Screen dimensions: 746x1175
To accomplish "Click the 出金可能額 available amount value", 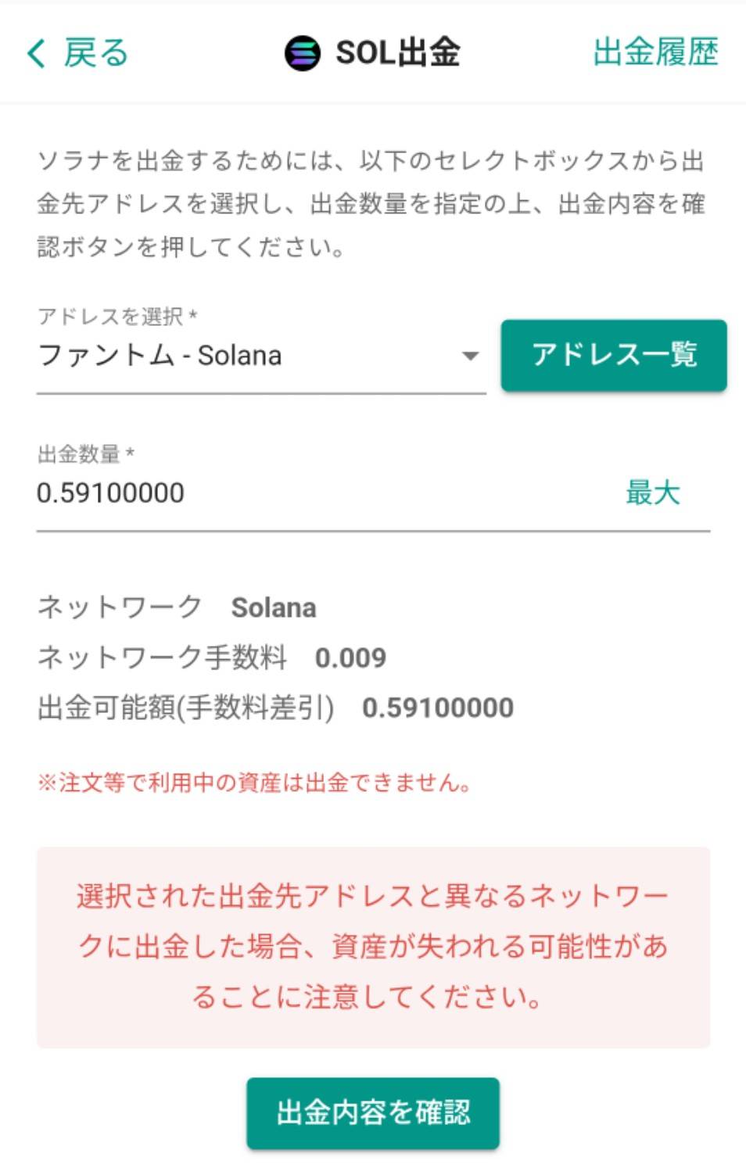I will [x=437, y=708].
